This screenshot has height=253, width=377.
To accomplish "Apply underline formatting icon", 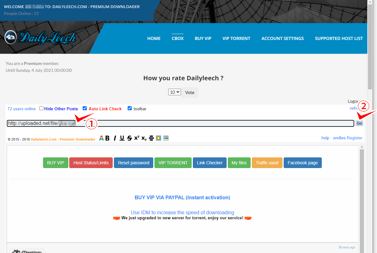I will pos(122,138).
